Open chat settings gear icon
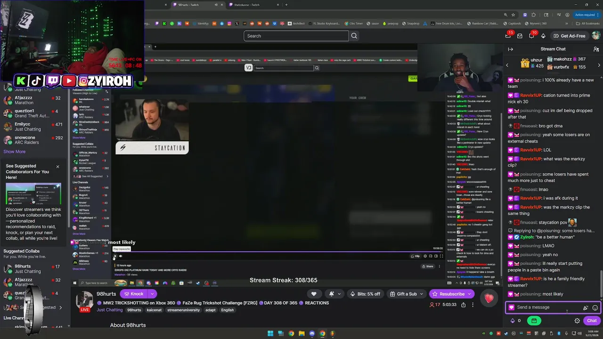Screen dimensions: 603x339 pyautogui.click(x=577, y=321)
